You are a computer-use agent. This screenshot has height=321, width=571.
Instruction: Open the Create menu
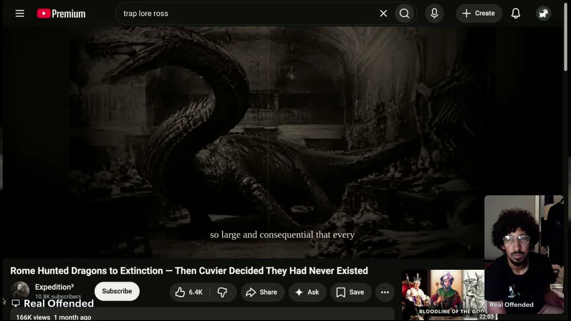click(x=478, y=13)
